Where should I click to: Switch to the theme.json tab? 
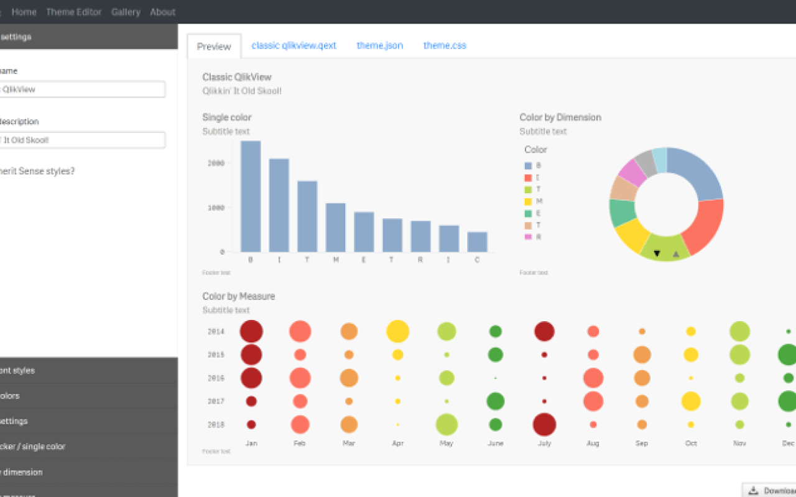pyautogui.click(x=379, y=45)
